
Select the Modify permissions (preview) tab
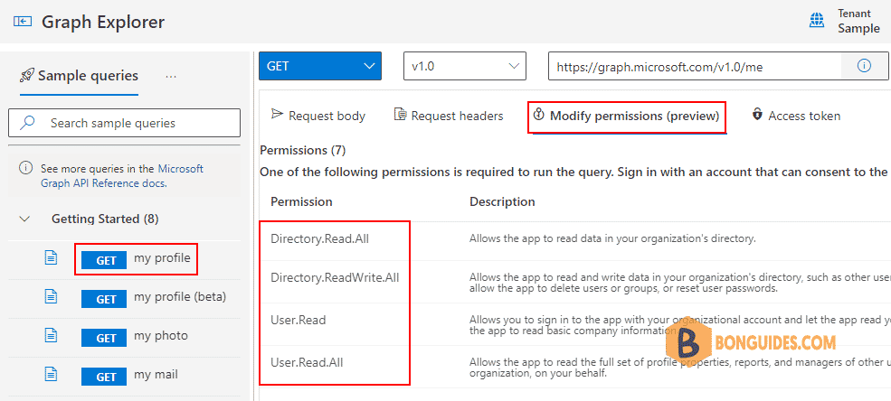[x=627, y=117]
